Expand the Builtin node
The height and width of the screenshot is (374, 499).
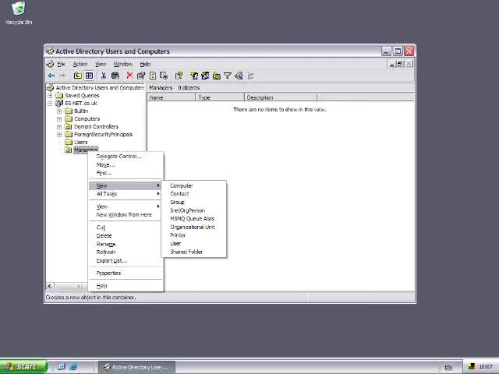coord(59,111)
